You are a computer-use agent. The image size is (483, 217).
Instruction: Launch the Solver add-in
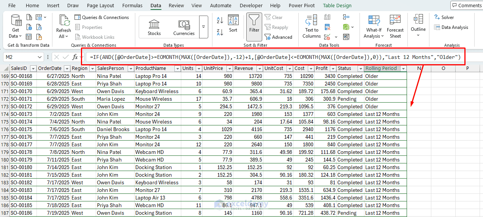coord(444,17)
